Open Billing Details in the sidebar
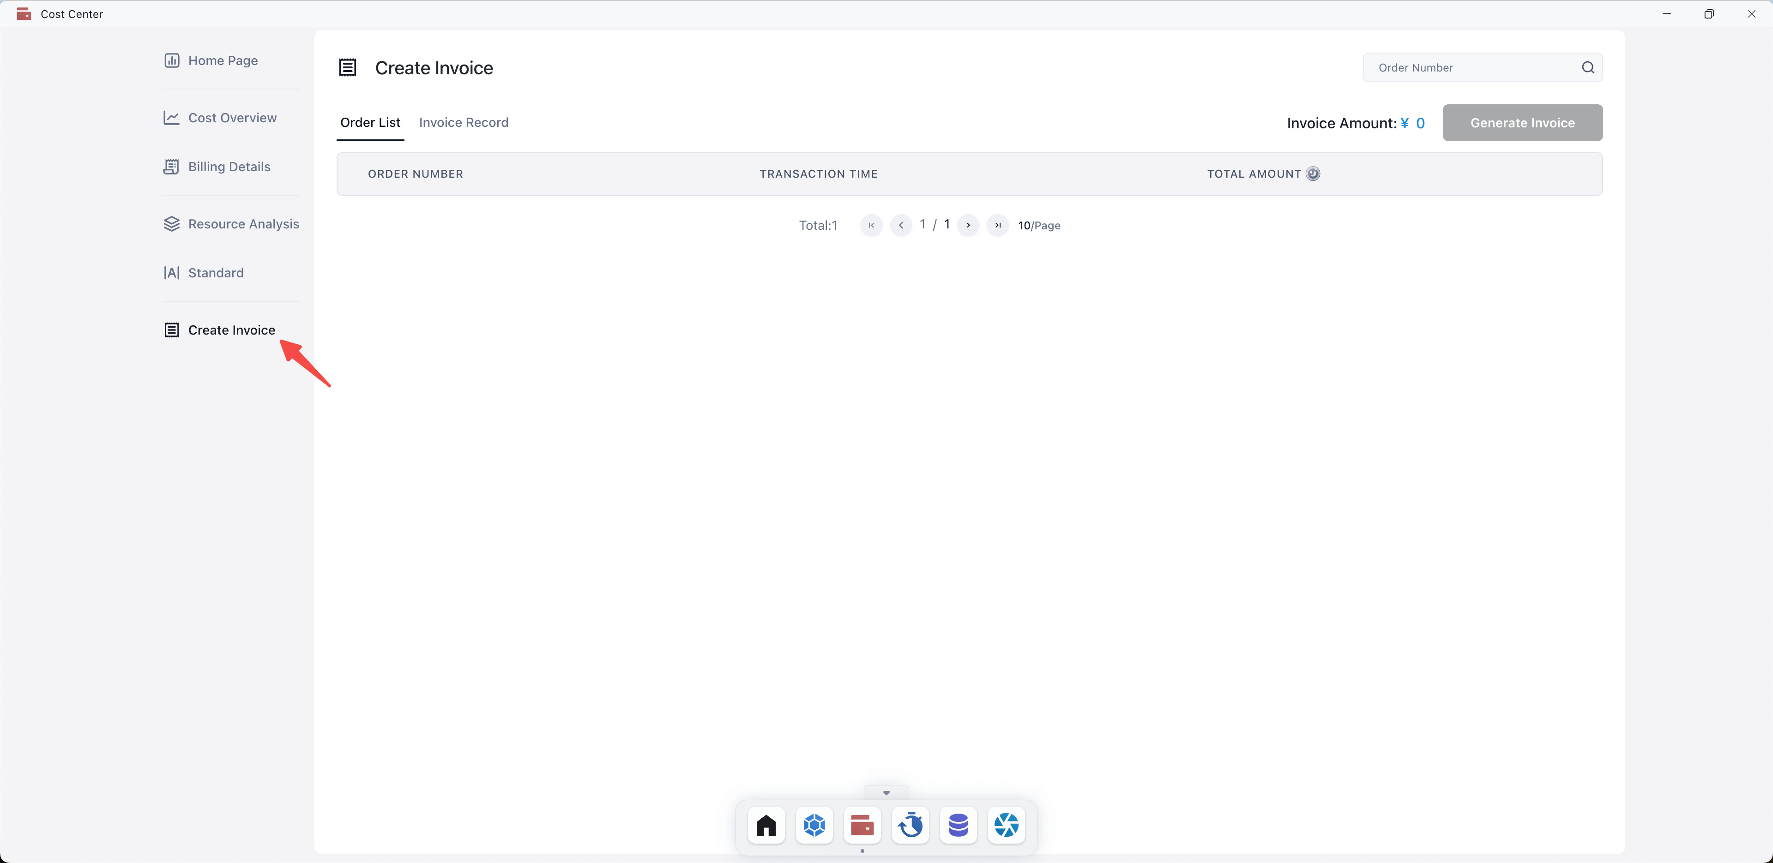Viewport: 1773px width, 863px height. pyautogui.click(x=229, y=167)
